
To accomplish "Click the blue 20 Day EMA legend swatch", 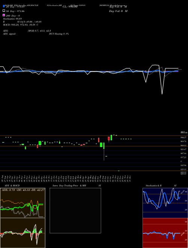I will coord(4,6).
